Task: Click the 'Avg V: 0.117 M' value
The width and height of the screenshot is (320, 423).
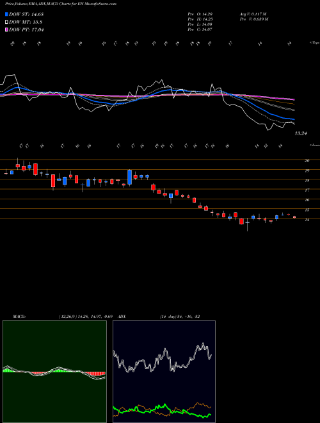Action: [253, 14]
